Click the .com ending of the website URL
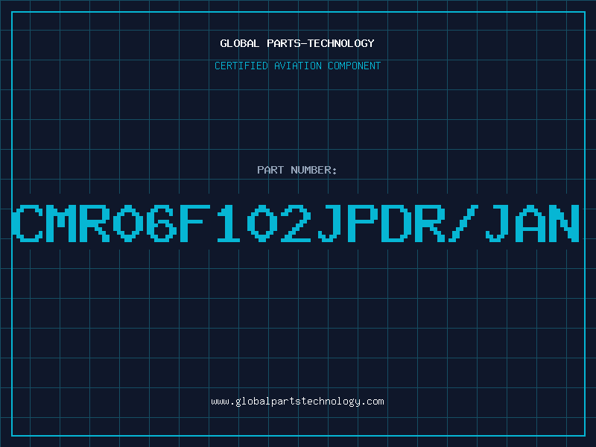The width and height of the screenshot is (596, 447). [x=372, y=402]
